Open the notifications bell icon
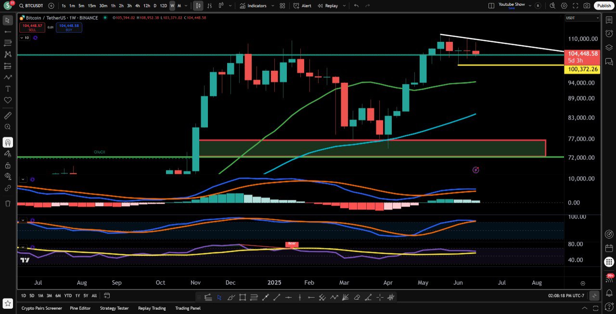This screenshot has height=314, width=616. coord(609,292)
